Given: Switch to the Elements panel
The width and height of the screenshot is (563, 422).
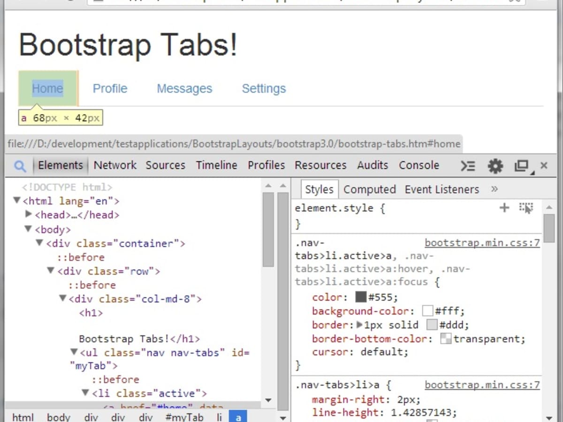Looking at the screenshot, I should (60, 165).
